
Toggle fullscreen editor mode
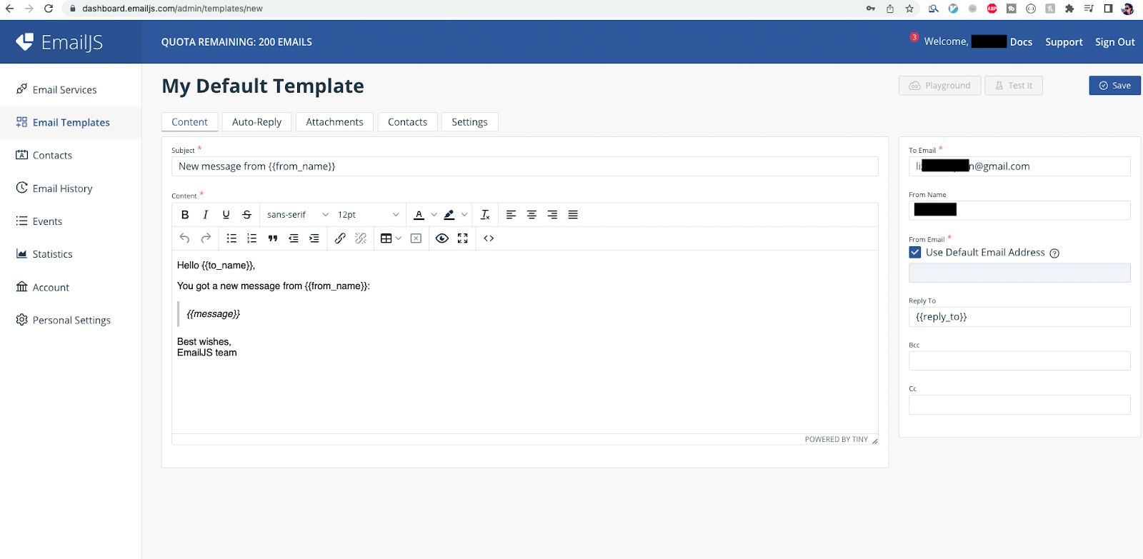[x=463, y=238]
